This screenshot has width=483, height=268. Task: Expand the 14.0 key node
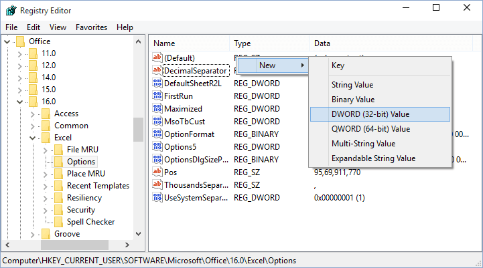click(19, 78)
